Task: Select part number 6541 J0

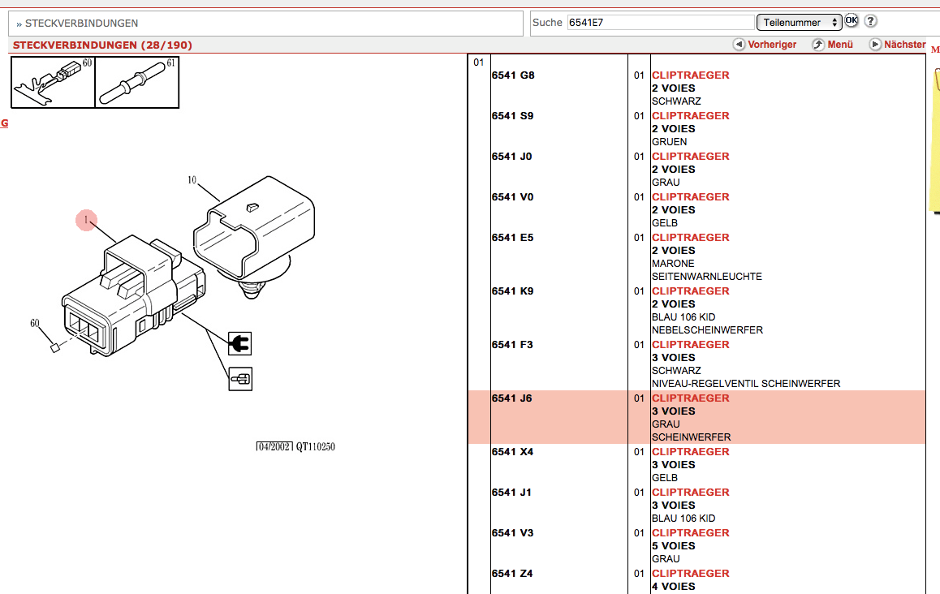Action: coord(512,157)
